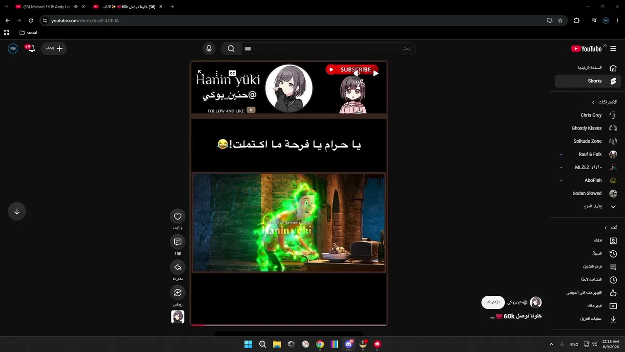Image resolution: width=625 pixels, height=352 pixels.
Task: Open the Subscriptions section header
Action: pyautogui.click(x=604, y=102)
